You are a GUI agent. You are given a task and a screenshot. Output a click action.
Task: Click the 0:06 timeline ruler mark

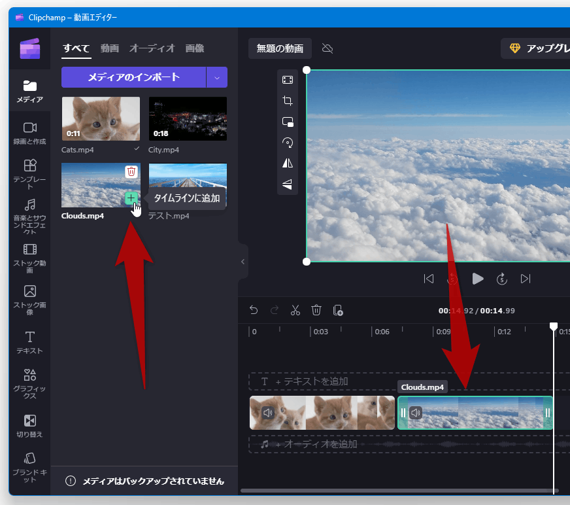[382, 332]
